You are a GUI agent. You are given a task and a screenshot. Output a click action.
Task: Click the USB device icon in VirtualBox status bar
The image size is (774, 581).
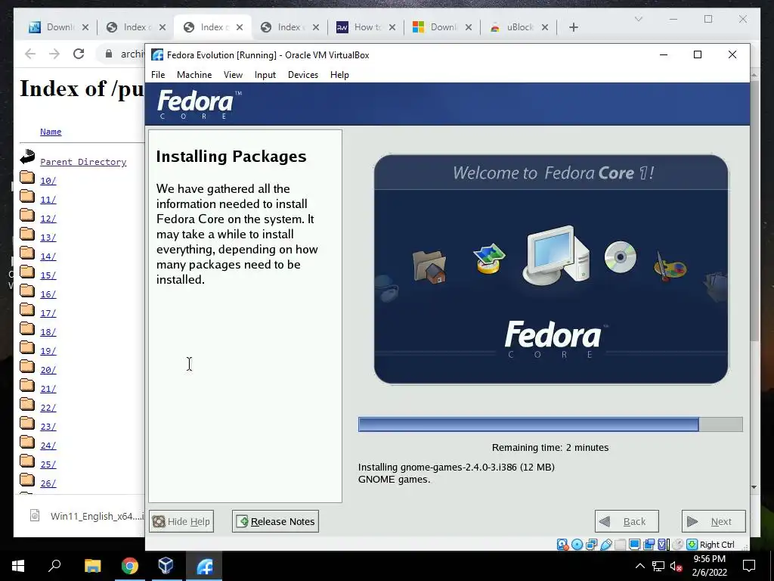click(606, 545)
